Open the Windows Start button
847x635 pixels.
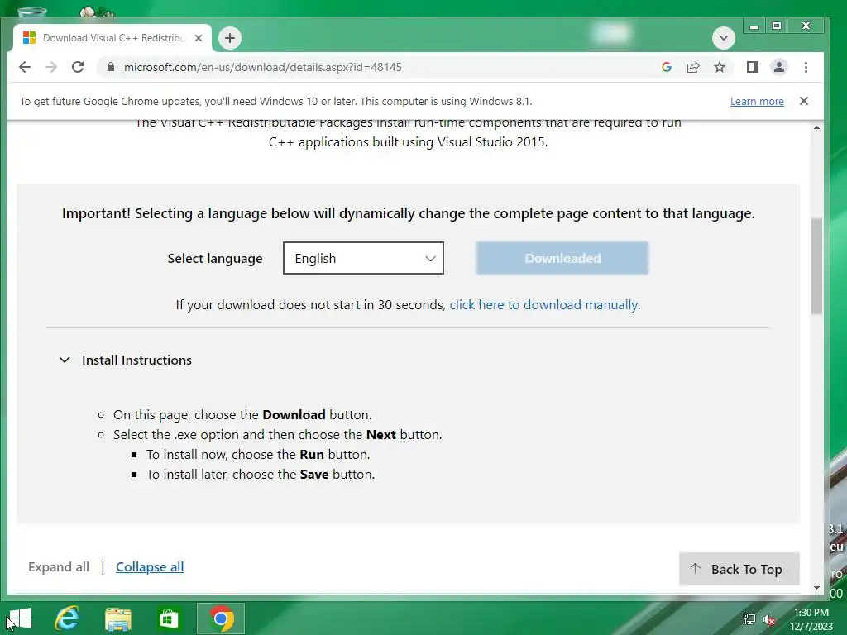coord(19,618)
